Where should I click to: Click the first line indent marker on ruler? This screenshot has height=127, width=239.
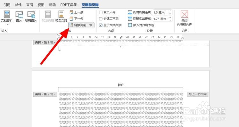point(59,35)
